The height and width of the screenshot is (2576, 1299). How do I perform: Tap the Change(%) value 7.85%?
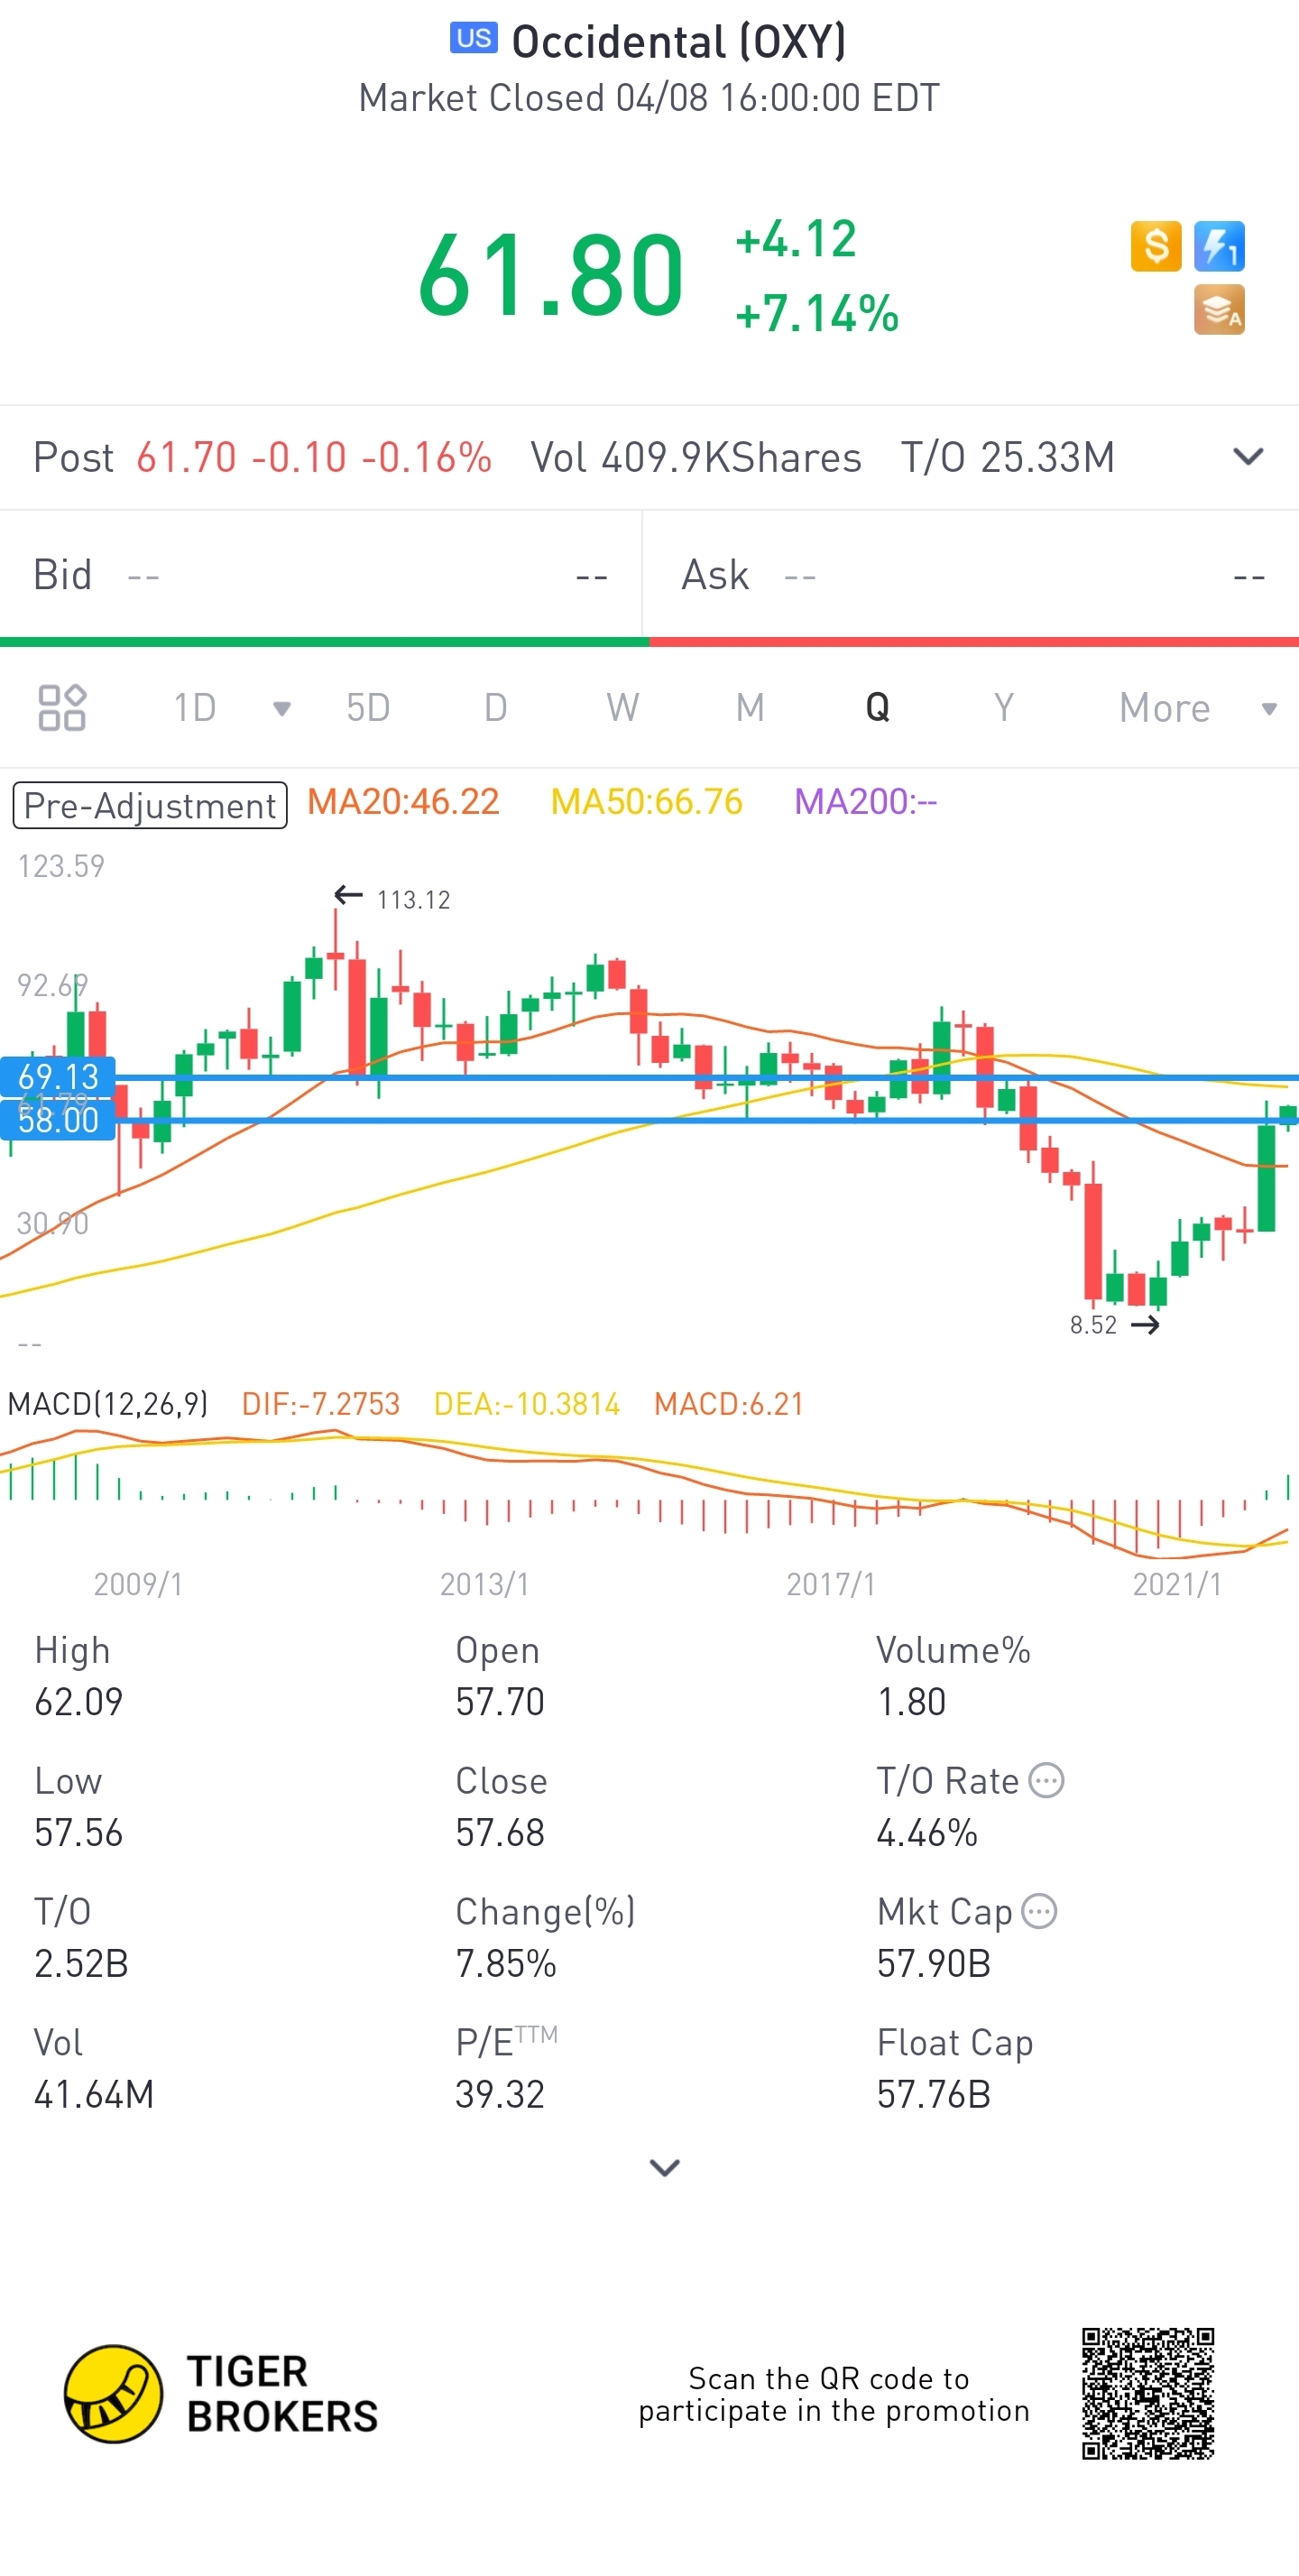pos(506,1964)
